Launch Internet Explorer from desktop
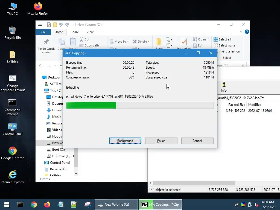The height and width of the screenshot is (210, 280). pos(13,177)
